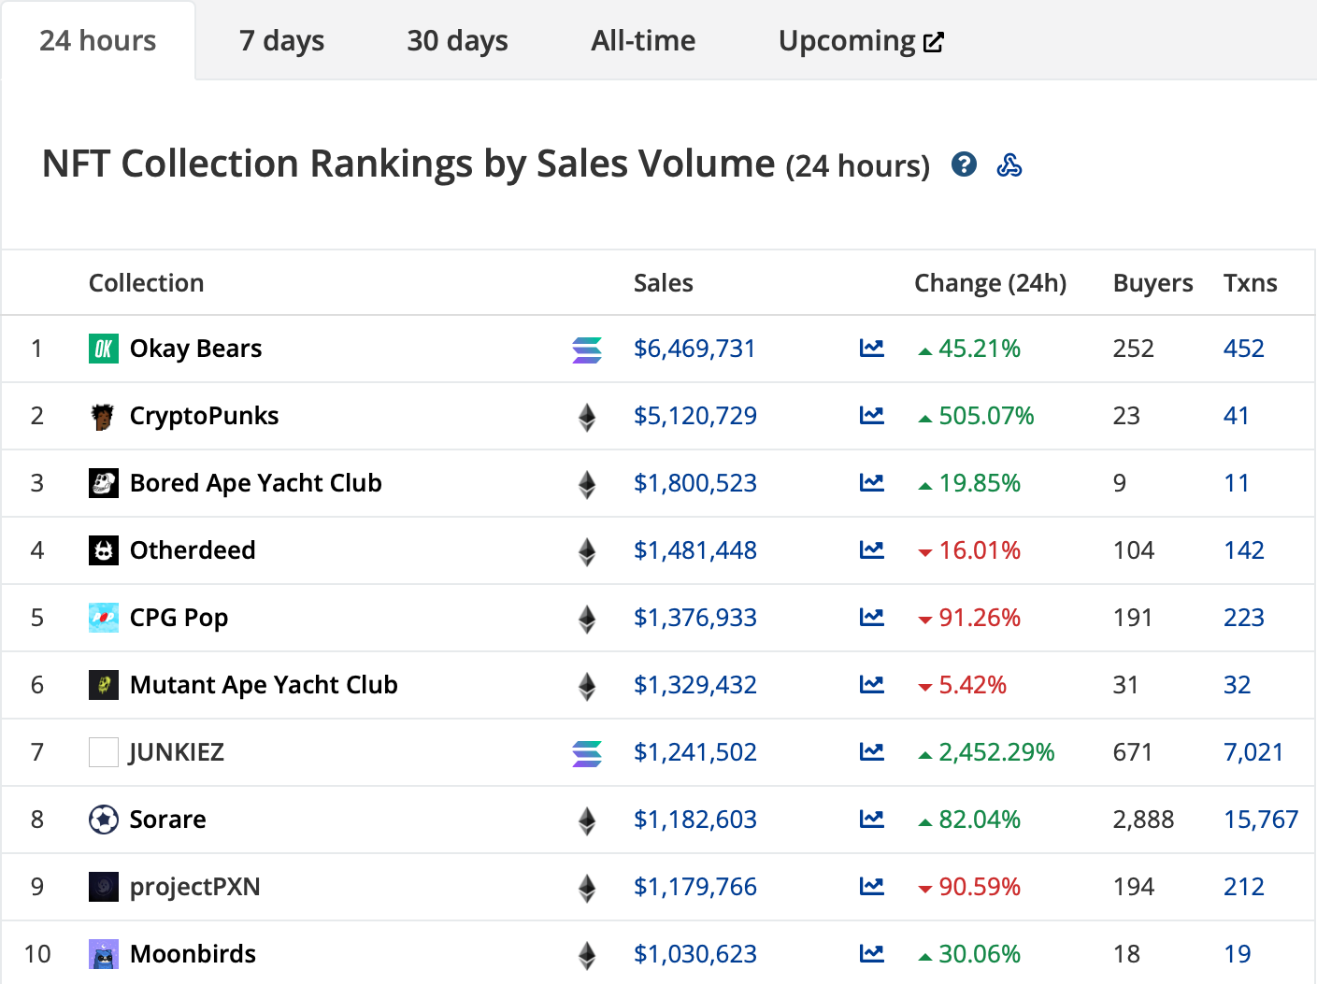Open the Moonbirds collection link
Screen dimensions: 1317x984
[193, 954]
